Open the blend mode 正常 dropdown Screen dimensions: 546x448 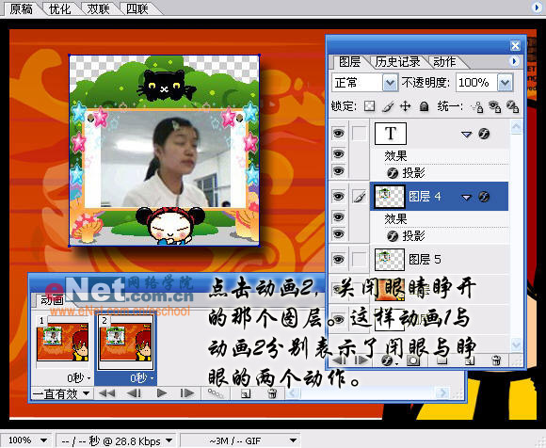390,83
